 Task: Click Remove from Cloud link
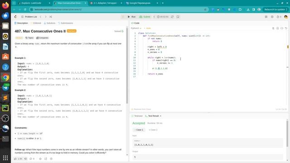[141, 109]
